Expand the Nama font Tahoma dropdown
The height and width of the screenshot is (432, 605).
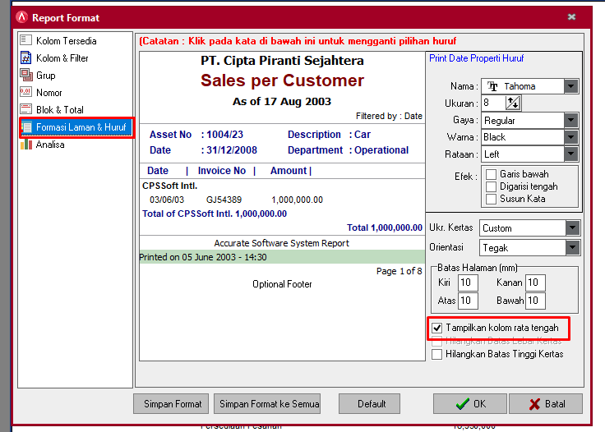570,86
